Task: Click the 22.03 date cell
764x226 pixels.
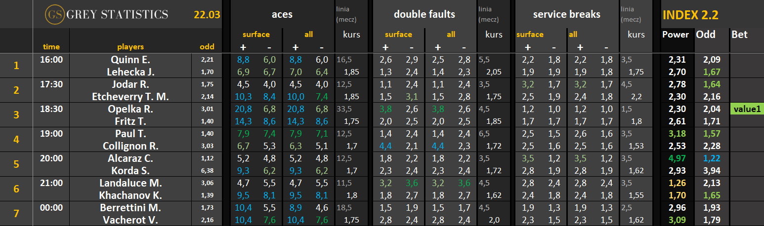Action: 207,14
